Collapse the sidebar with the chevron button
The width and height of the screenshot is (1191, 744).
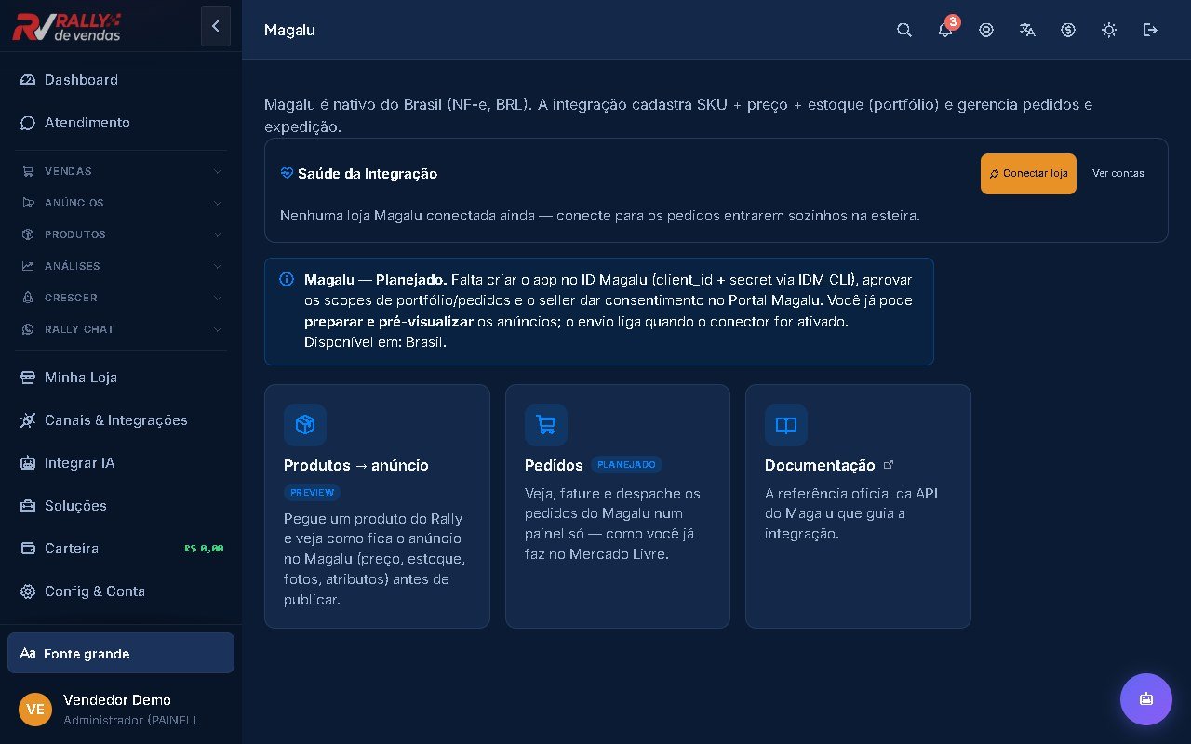coord(216,26)
